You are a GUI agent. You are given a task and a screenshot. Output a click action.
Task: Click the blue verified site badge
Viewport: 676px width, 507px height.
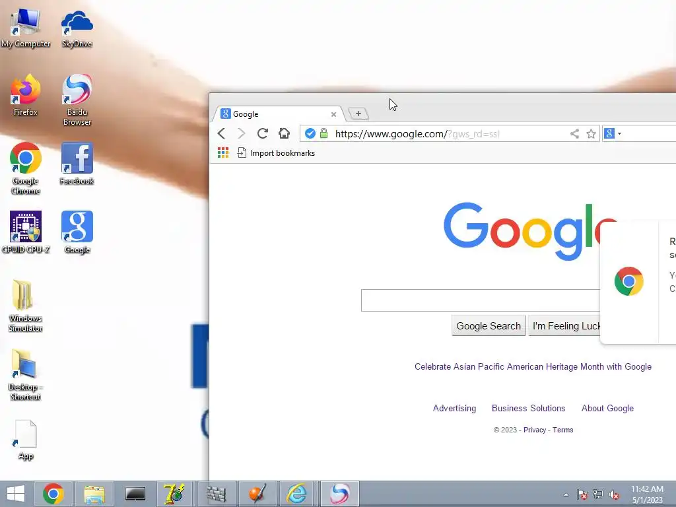310,133
